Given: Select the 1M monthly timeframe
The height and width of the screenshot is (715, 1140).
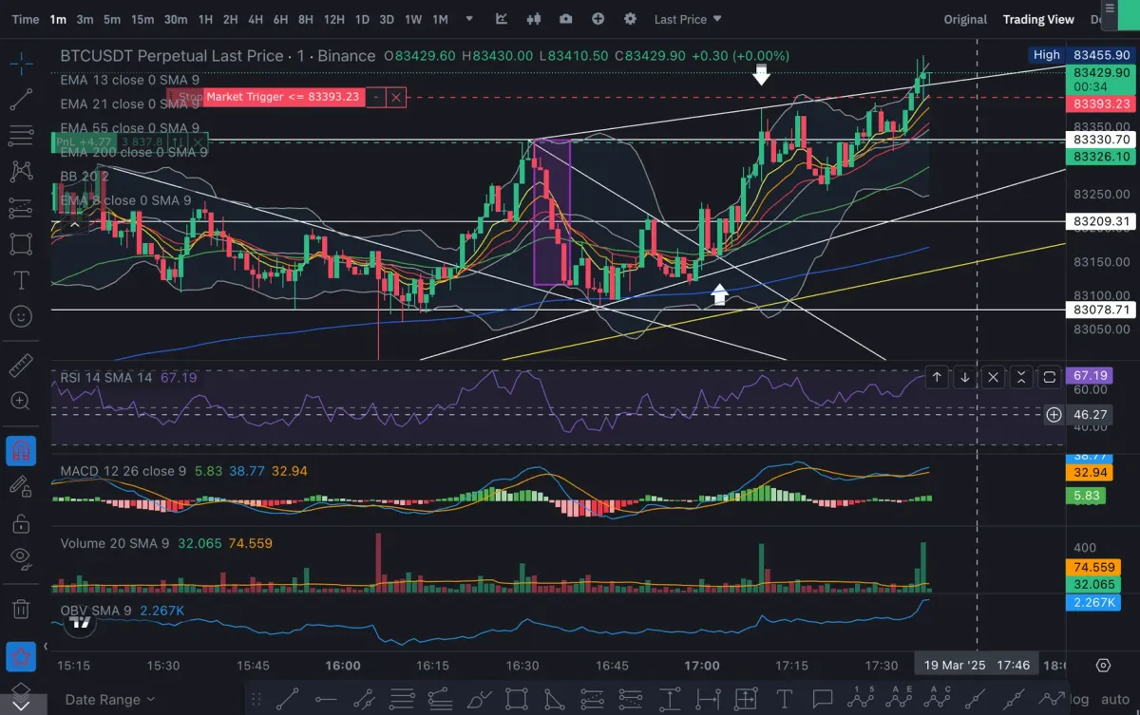Looking at the screenshot, I should 440,19.
